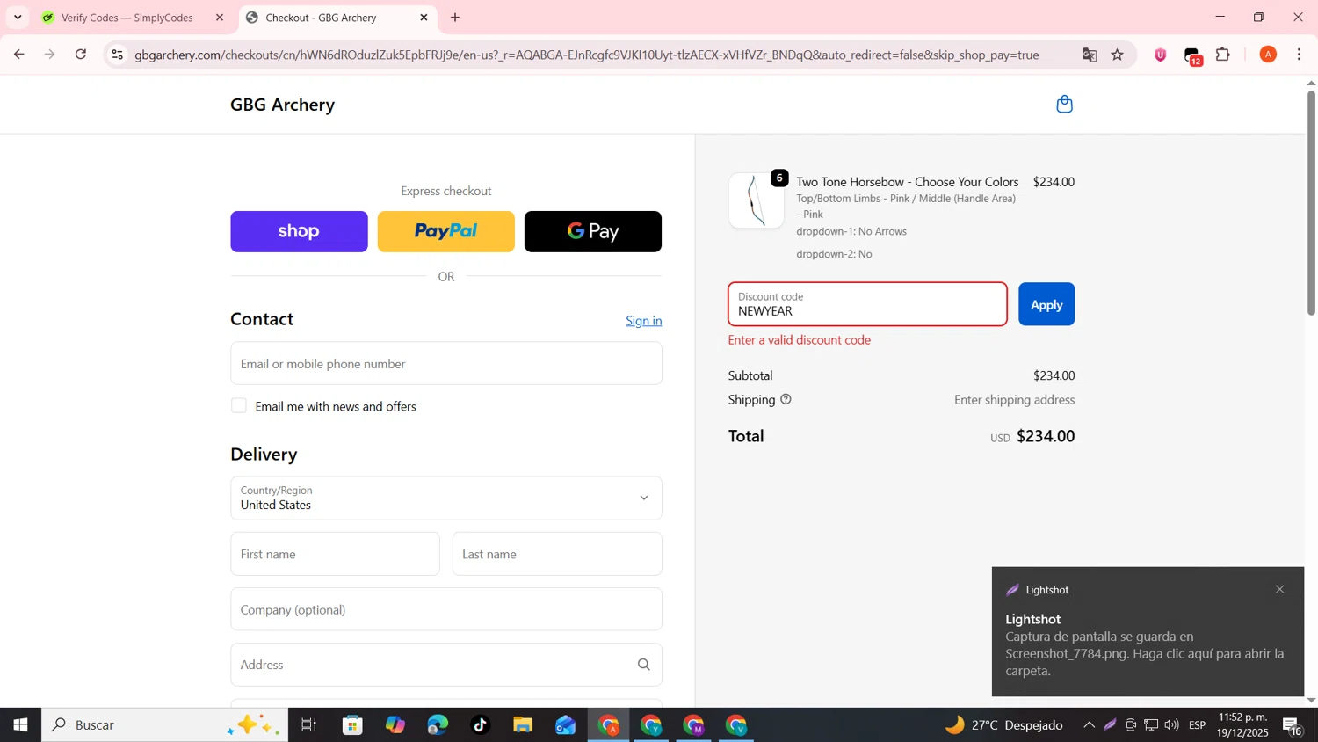
Task: Open Copilot from the taskbar
Action: tap(395, 725)
